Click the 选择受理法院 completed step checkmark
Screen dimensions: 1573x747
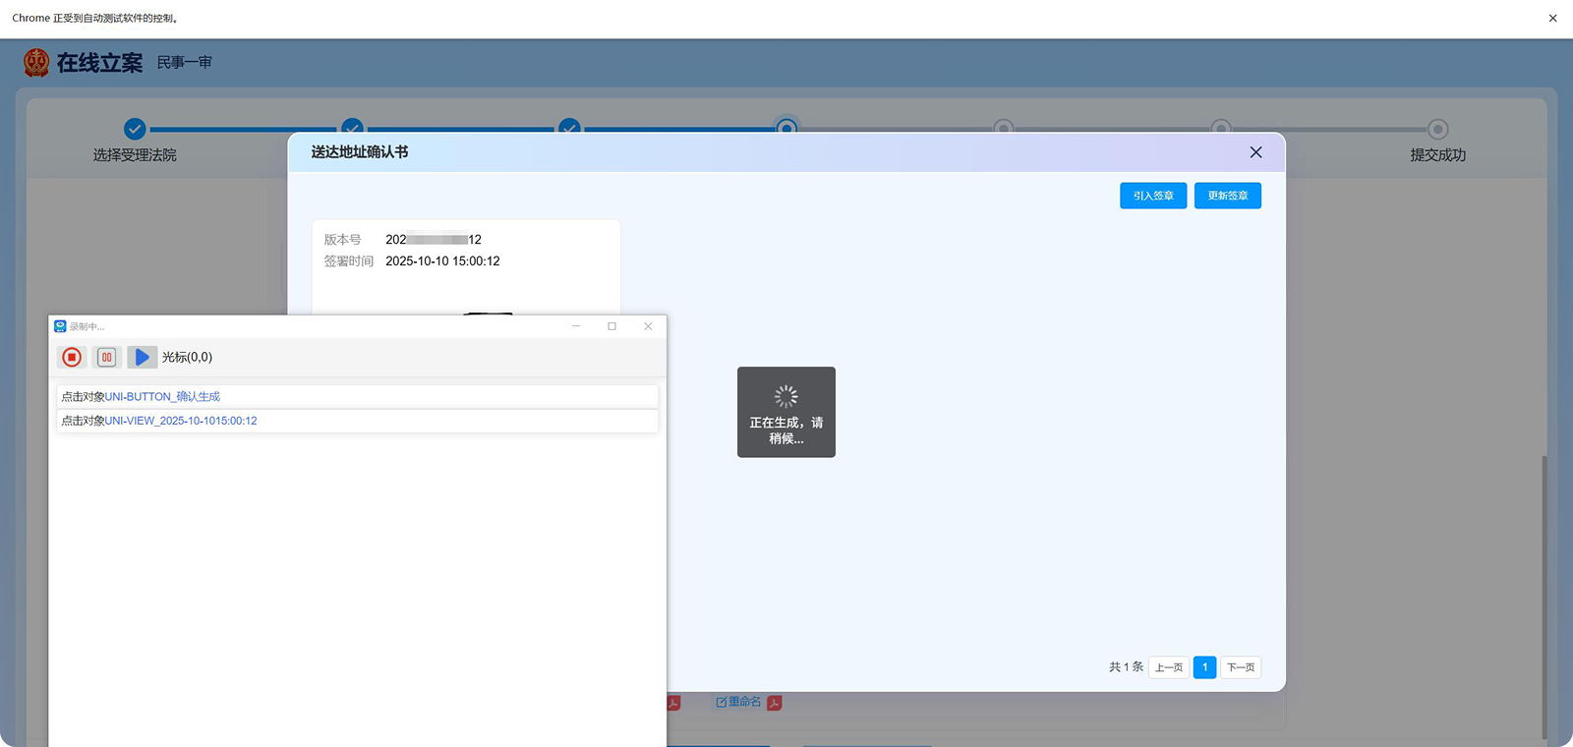135,129
